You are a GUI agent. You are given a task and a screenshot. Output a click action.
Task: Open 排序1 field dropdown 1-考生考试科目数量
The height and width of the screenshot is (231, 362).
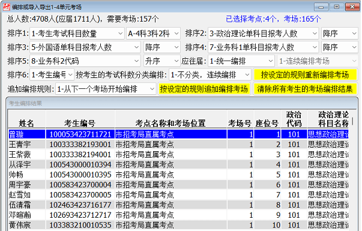coord(77,34)
